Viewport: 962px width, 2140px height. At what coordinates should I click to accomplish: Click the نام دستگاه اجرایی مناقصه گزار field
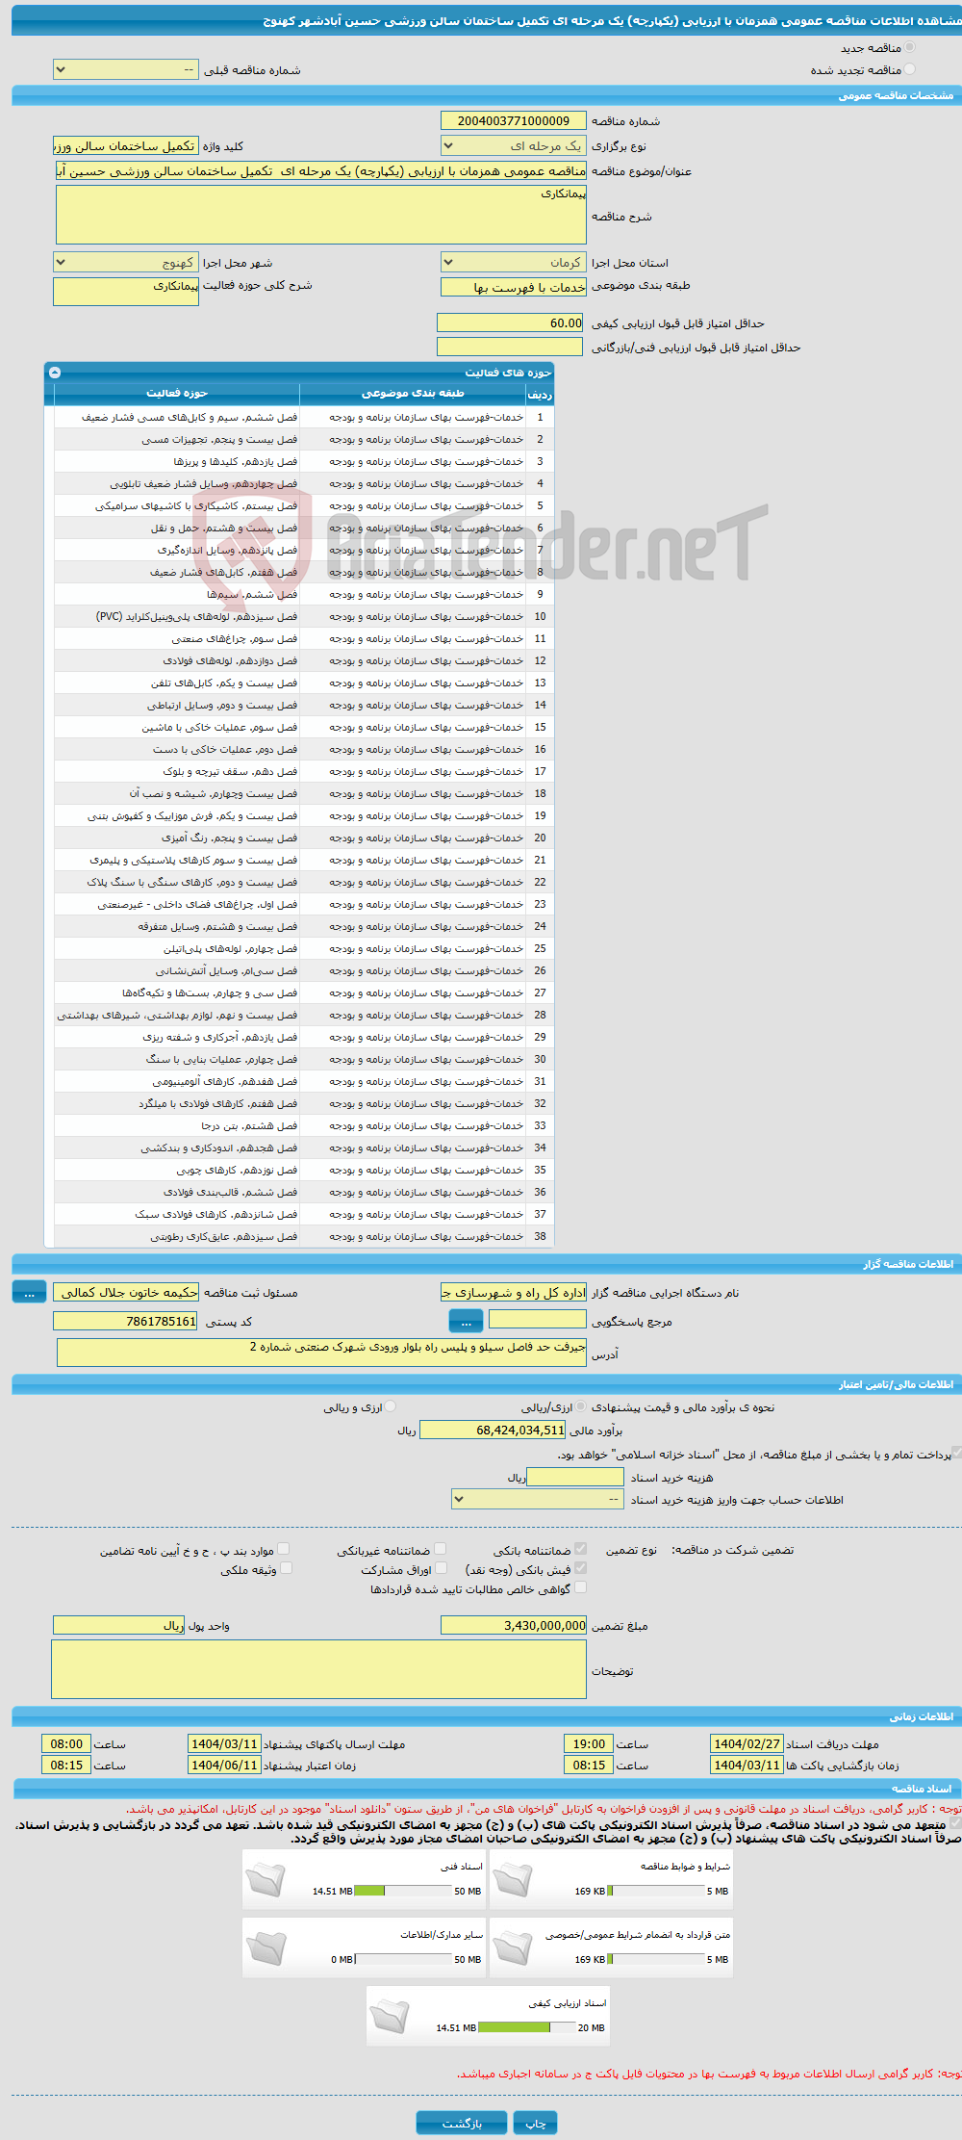(514, 1292)
